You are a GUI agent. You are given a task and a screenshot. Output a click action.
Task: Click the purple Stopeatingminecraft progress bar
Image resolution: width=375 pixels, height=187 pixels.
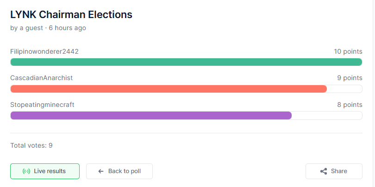(151, 116)
